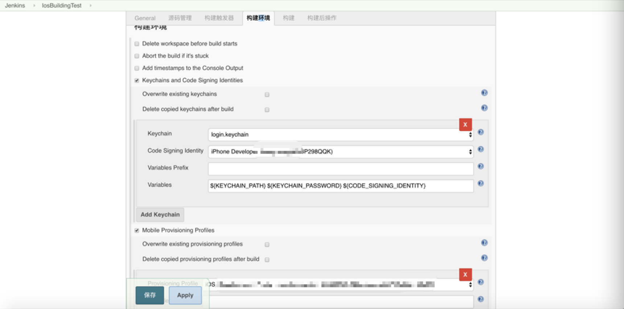Open help for Overwrite existing provisioning profiles
The height and width of the screenshot is (309, 624).
pos(484,243)
